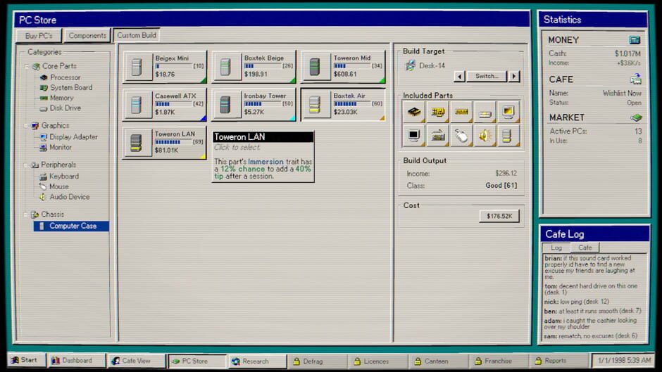Open Dashboard from the taskbar
This screenshot has width=662, height=372.
[76, 361]
